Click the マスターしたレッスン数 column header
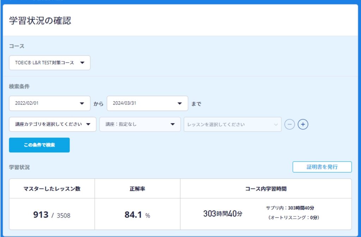 pyautogui.click(x=52, y=189)
